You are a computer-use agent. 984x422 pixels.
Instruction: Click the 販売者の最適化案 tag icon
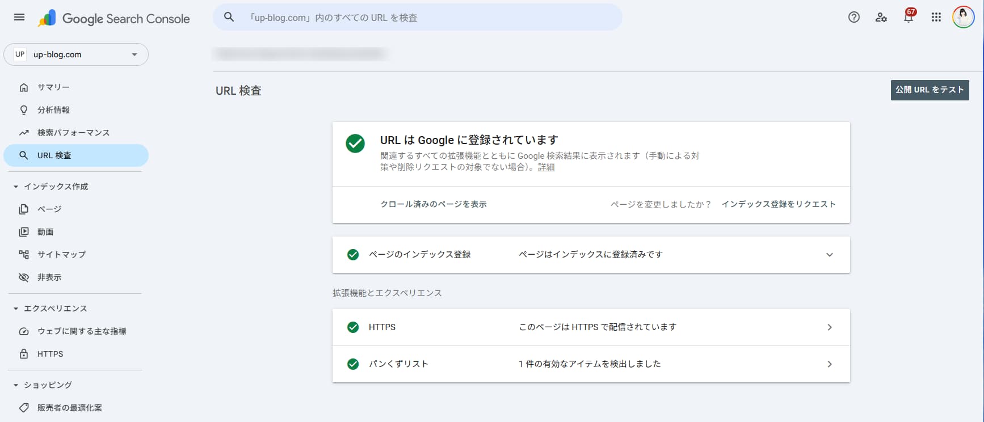pos(24,408)
